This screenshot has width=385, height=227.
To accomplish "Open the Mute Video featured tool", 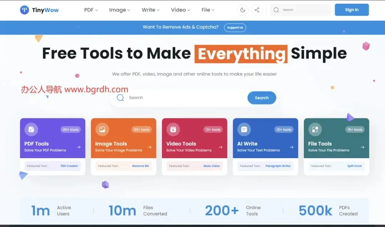I will [x=211, y=166].
